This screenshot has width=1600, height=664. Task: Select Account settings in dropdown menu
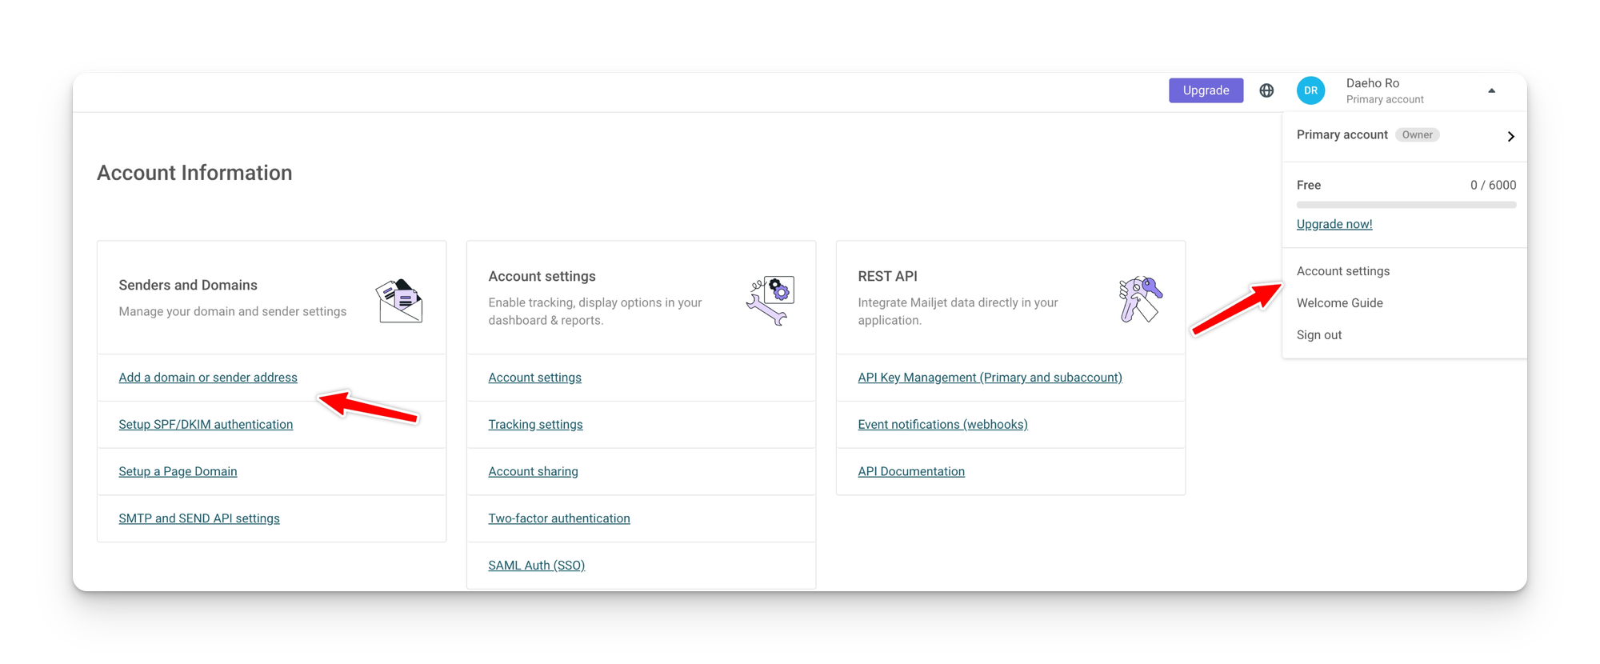[1343, 271]
